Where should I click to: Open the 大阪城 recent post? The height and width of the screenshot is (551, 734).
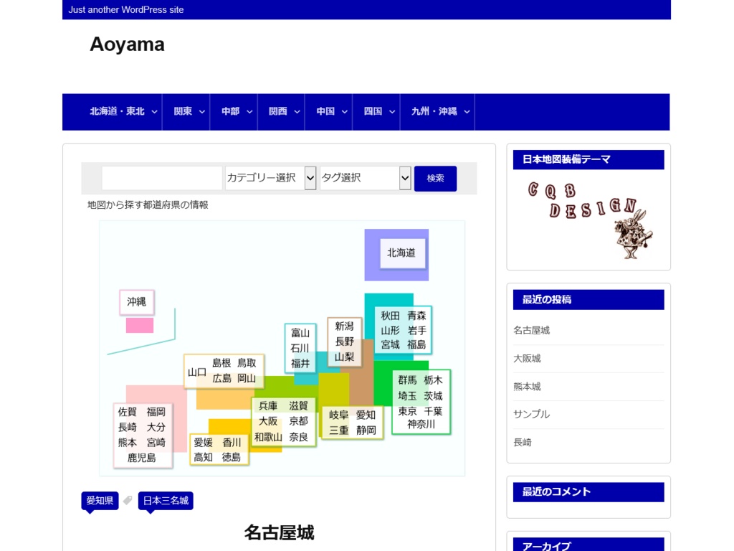tap(529, 358)
